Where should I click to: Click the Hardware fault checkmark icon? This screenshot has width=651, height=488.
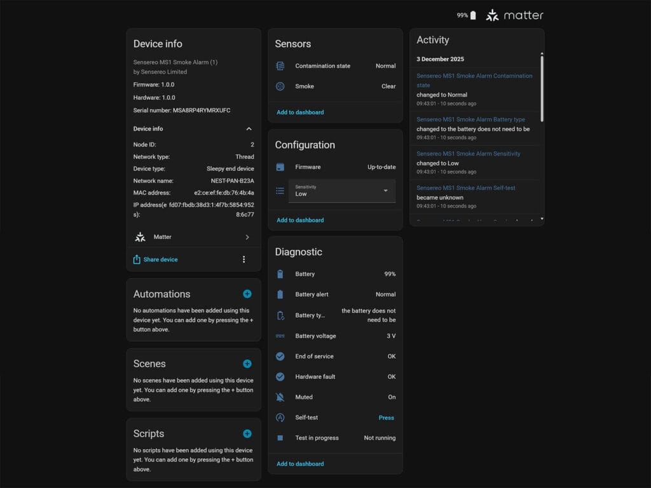[280, 377]
